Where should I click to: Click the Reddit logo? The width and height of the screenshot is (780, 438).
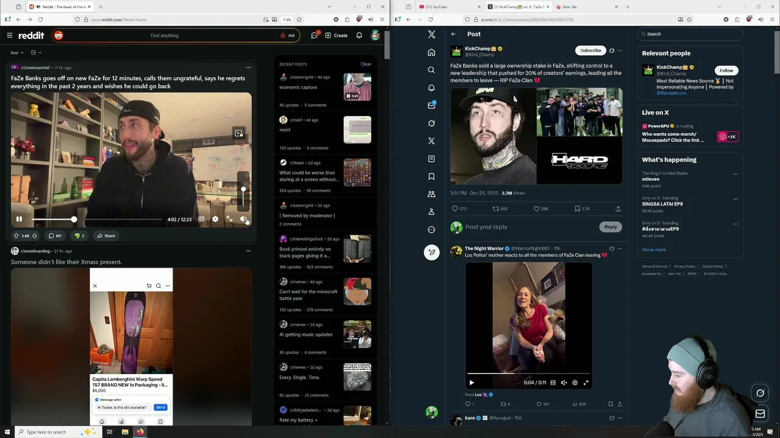click(31, 35)
